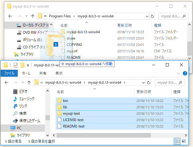Click the search box in the mysql-8.0.3-rc-winx64 window
The height and width of the screenshot is (147, 193).
pos(173,16)
